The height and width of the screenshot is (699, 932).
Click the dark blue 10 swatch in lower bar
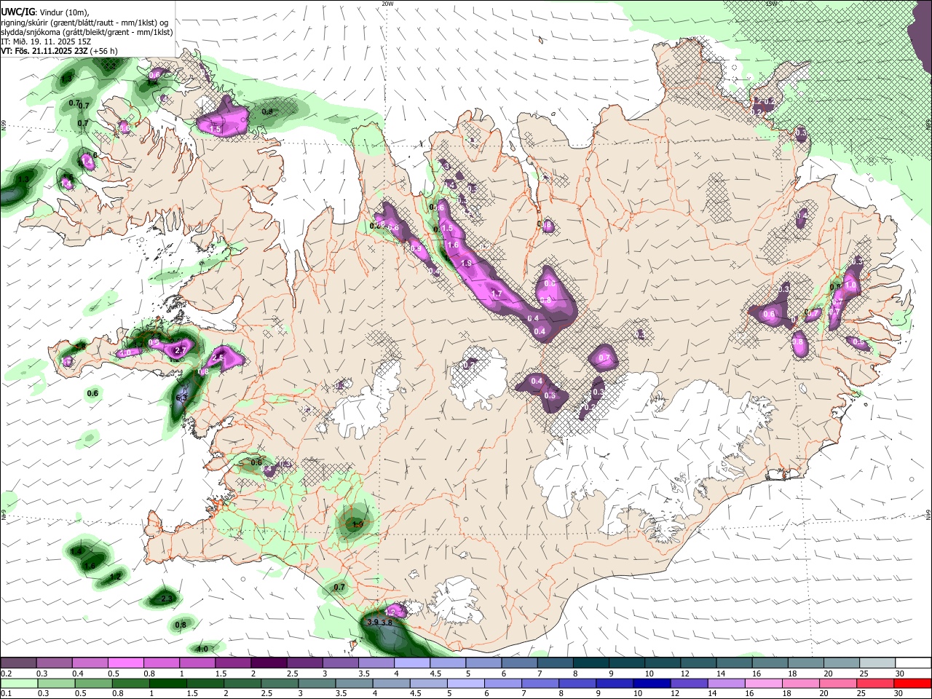tap(652, 683)
